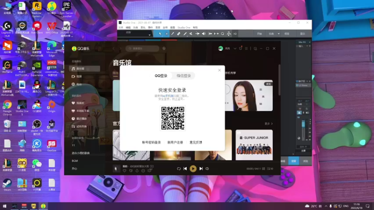
Task: Select 音乐馆 in QQ Music sidebar
Action: point(85,69)
